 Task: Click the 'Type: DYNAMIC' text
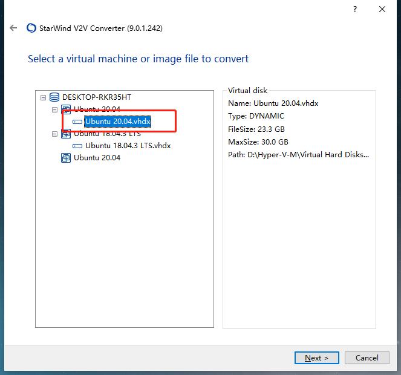click(x=256, y=116)
